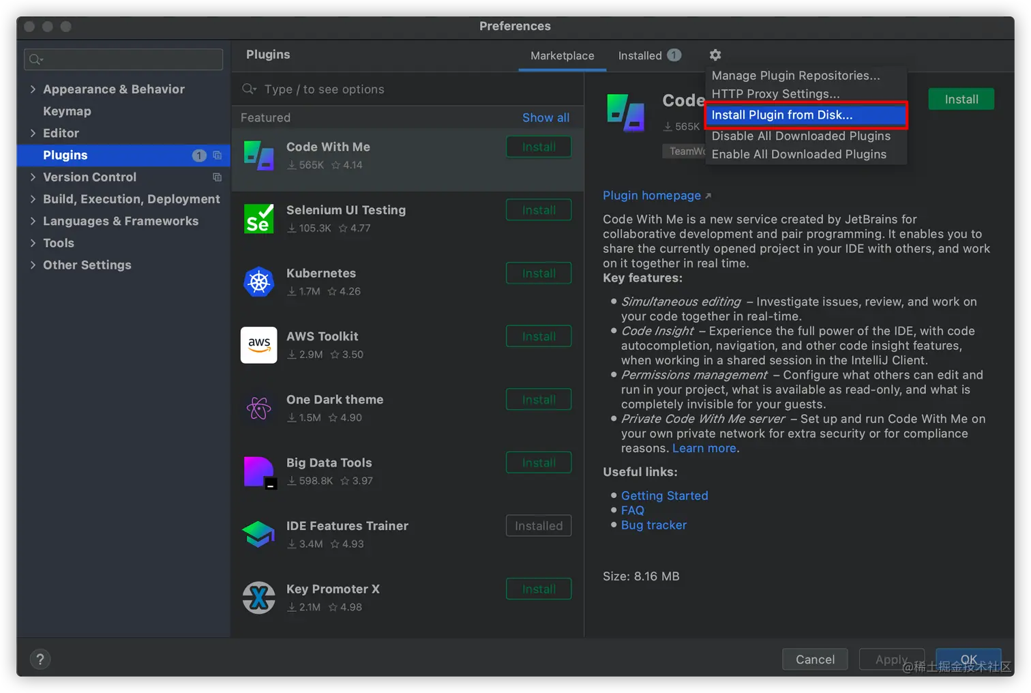Focus the plugin search field
The image size is (1031, 693).
coord(408,89)
